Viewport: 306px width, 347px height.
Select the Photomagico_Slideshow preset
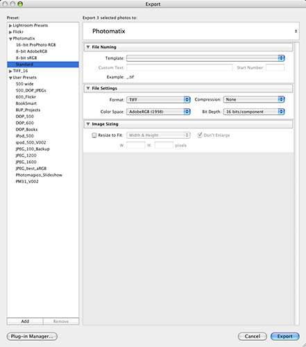point(39,175)
